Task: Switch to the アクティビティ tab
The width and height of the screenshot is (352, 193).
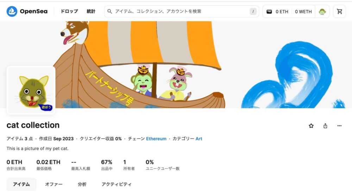Action: pyautogui.click(x=117, y=184)
